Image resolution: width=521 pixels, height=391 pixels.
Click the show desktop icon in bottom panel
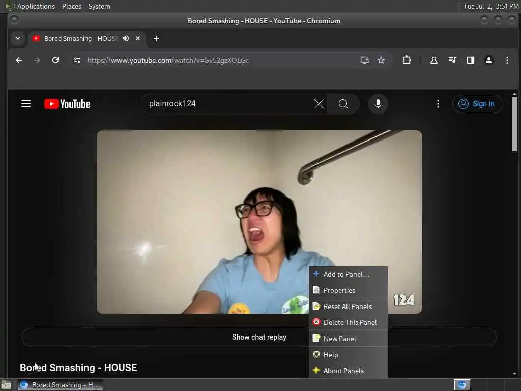click(x=6, y=385)
